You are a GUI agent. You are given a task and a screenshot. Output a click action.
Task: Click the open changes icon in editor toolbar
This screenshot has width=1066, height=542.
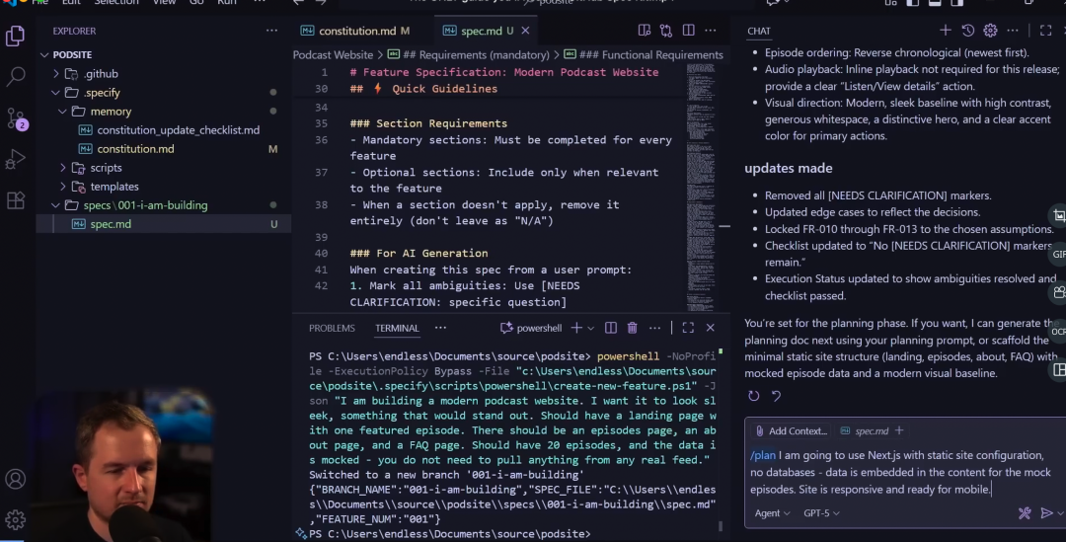pos(666,31)
